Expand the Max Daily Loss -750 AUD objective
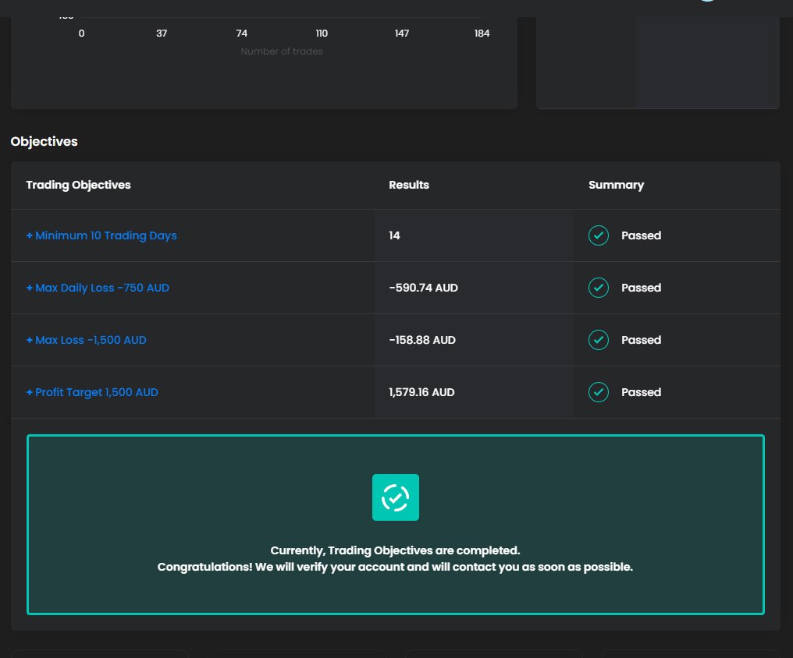 [98, 288]
